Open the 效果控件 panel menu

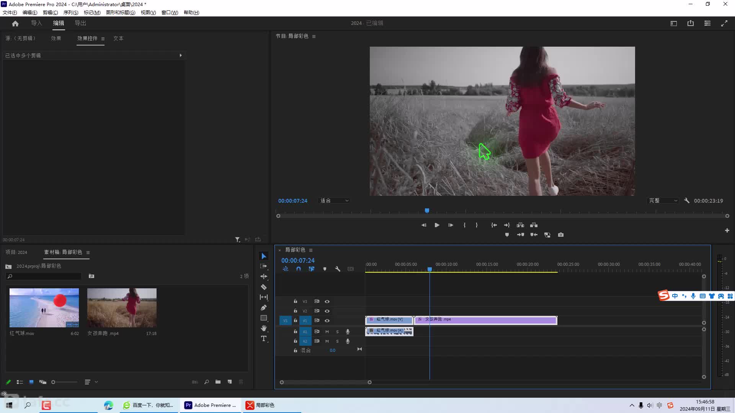pos(103,39)
